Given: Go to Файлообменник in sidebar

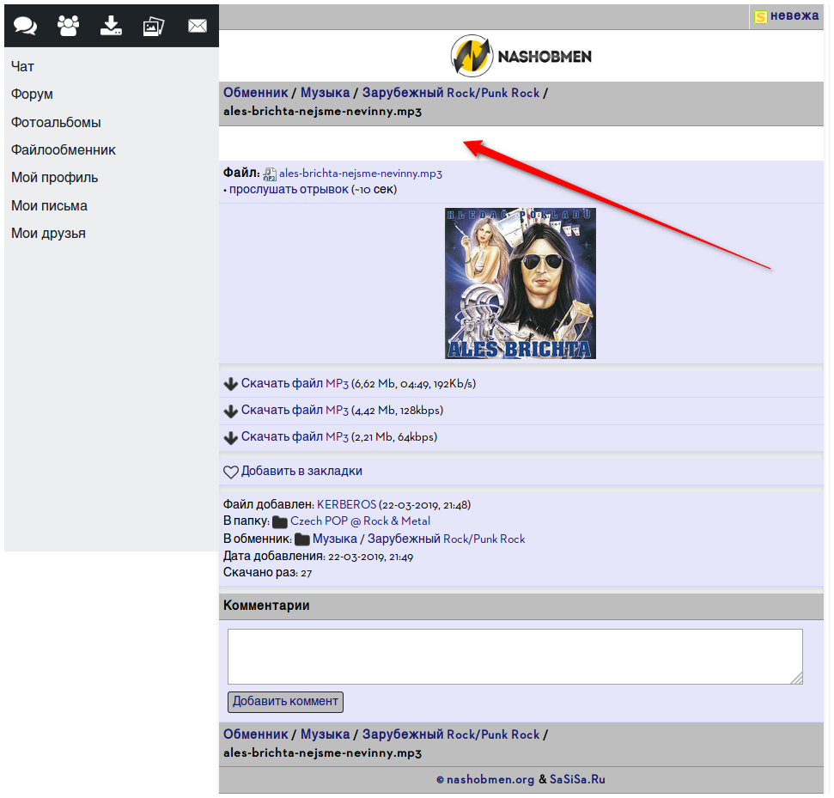Looking at the screenshot, I should coord(64,150).
